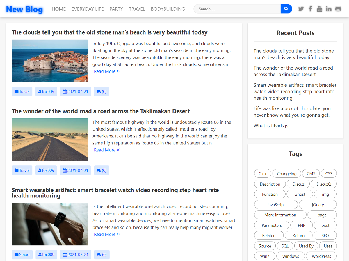Expand Read More on the Qingdao beach post
349x261 pixels.
(x=107, y=71)
